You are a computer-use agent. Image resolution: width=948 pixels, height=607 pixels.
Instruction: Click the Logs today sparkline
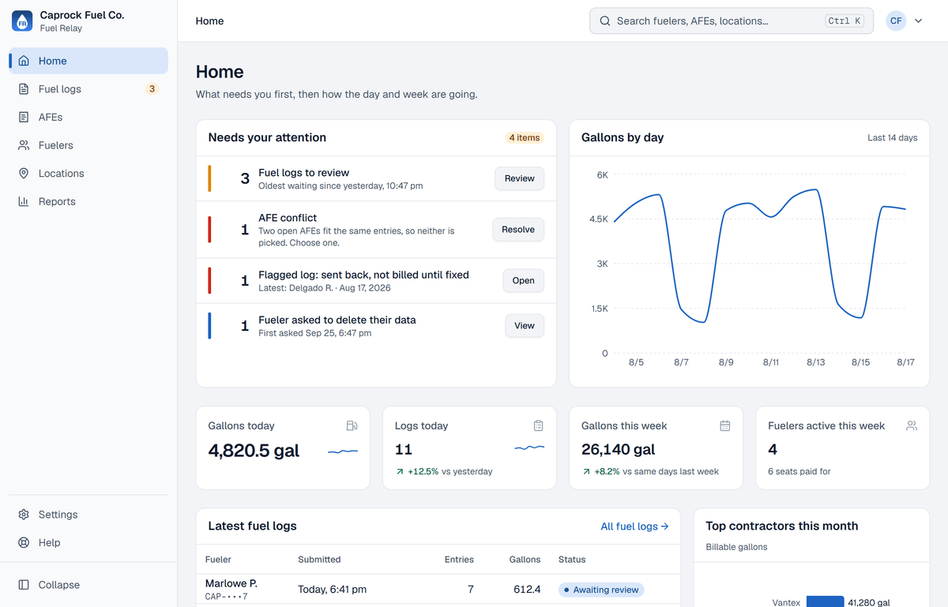tap(529, 448)
